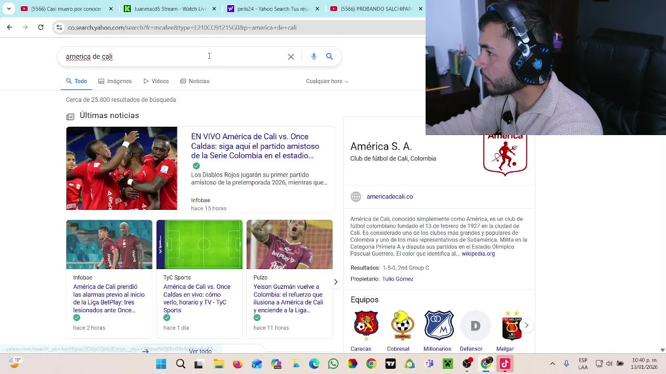Select the Defensor team placeholder icon

(475, 326)
